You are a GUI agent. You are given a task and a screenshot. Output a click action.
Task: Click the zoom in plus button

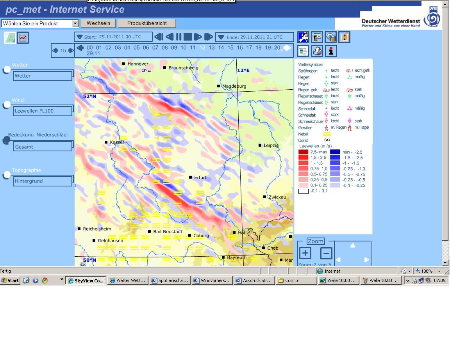point(305,253)
